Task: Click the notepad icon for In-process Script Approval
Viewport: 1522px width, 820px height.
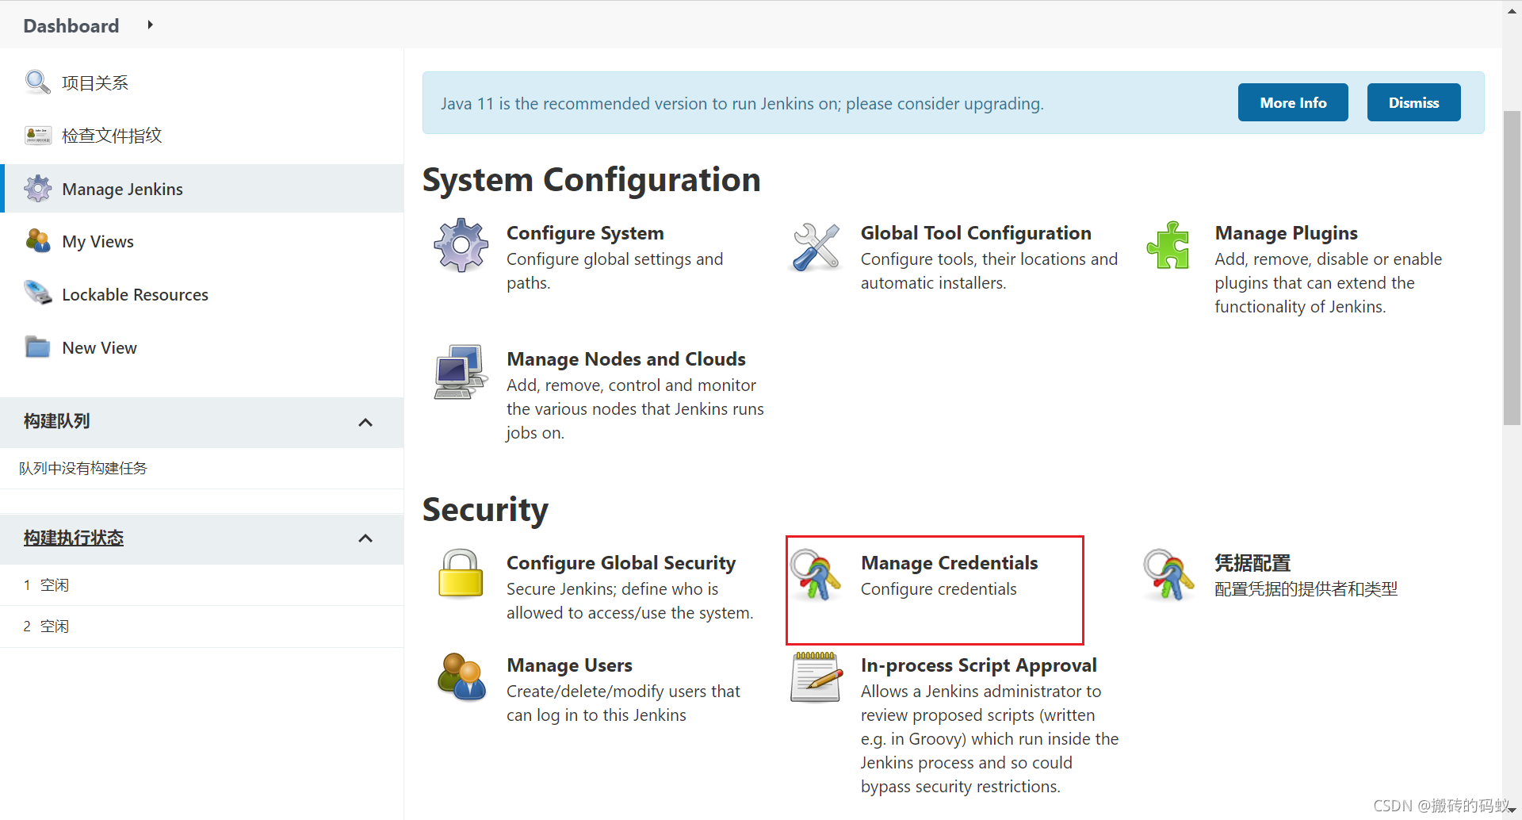Action: coord(816,676)
